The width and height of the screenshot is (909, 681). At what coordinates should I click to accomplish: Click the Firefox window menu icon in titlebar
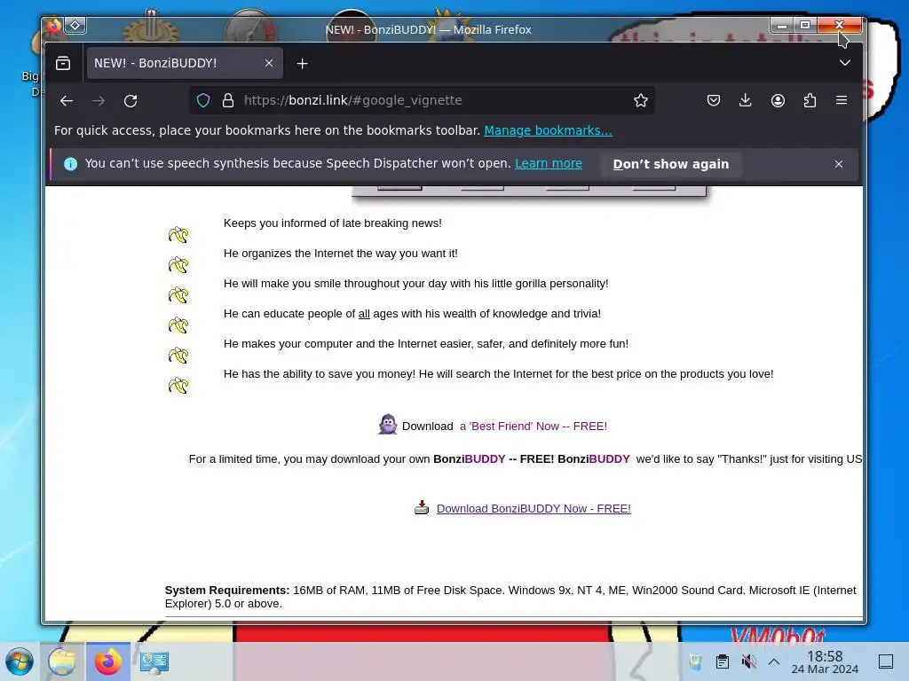click(x=54, y=26)
